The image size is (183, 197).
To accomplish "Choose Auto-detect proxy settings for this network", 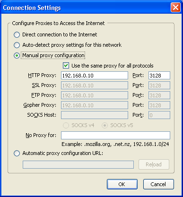I will pos(17,45).
